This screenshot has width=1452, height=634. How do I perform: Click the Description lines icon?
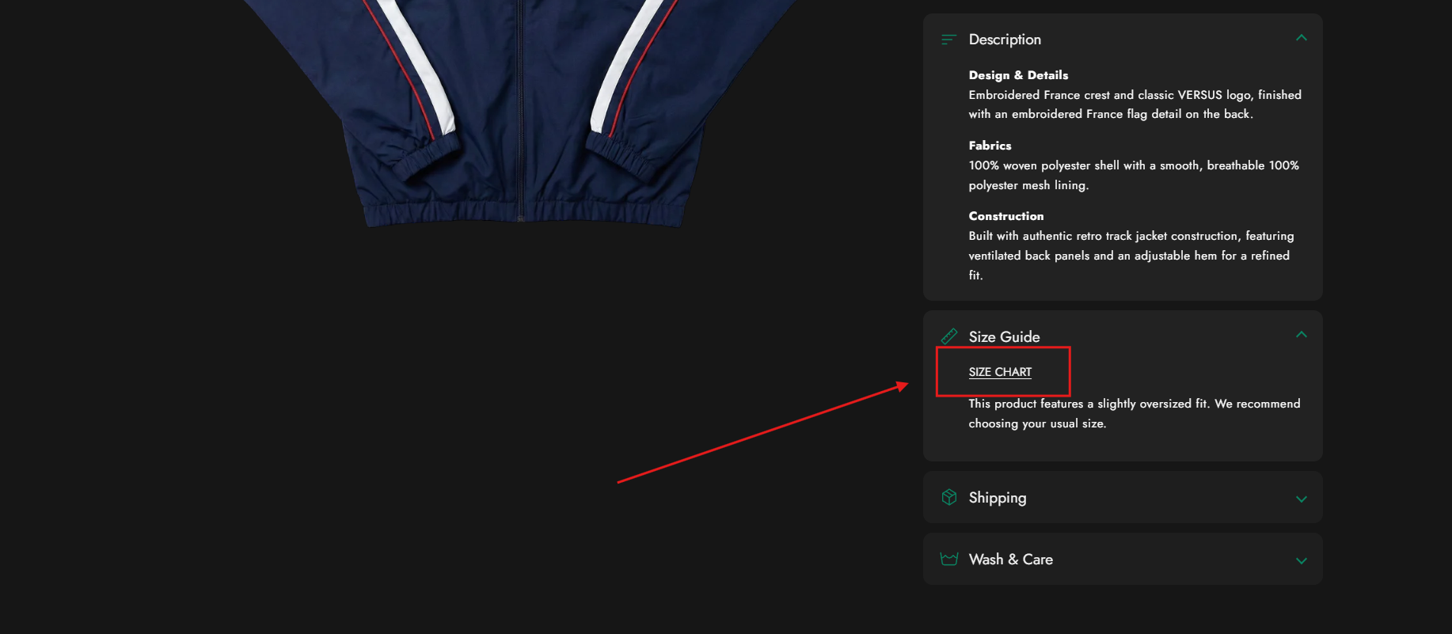click(x=948, y=40)
